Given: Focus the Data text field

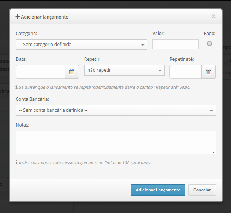Looking at the screenshot, I should click(x=40, y=72).
